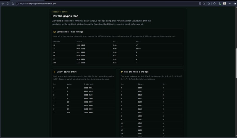Viewport: 237px width, 138px height.
Task: Select the '0111' cell in Hex table
Action: (x=140, y=113)
